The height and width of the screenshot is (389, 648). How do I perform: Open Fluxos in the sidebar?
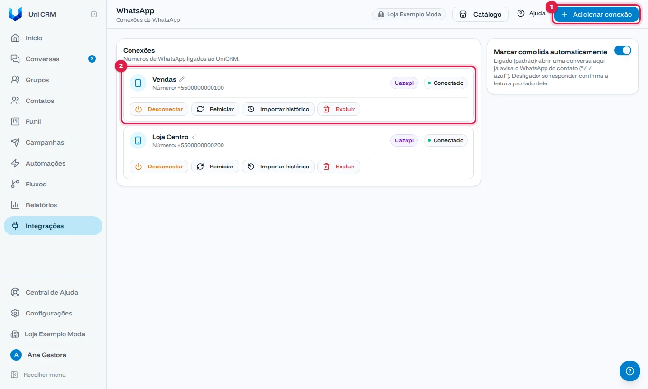(x=53, y=184)
